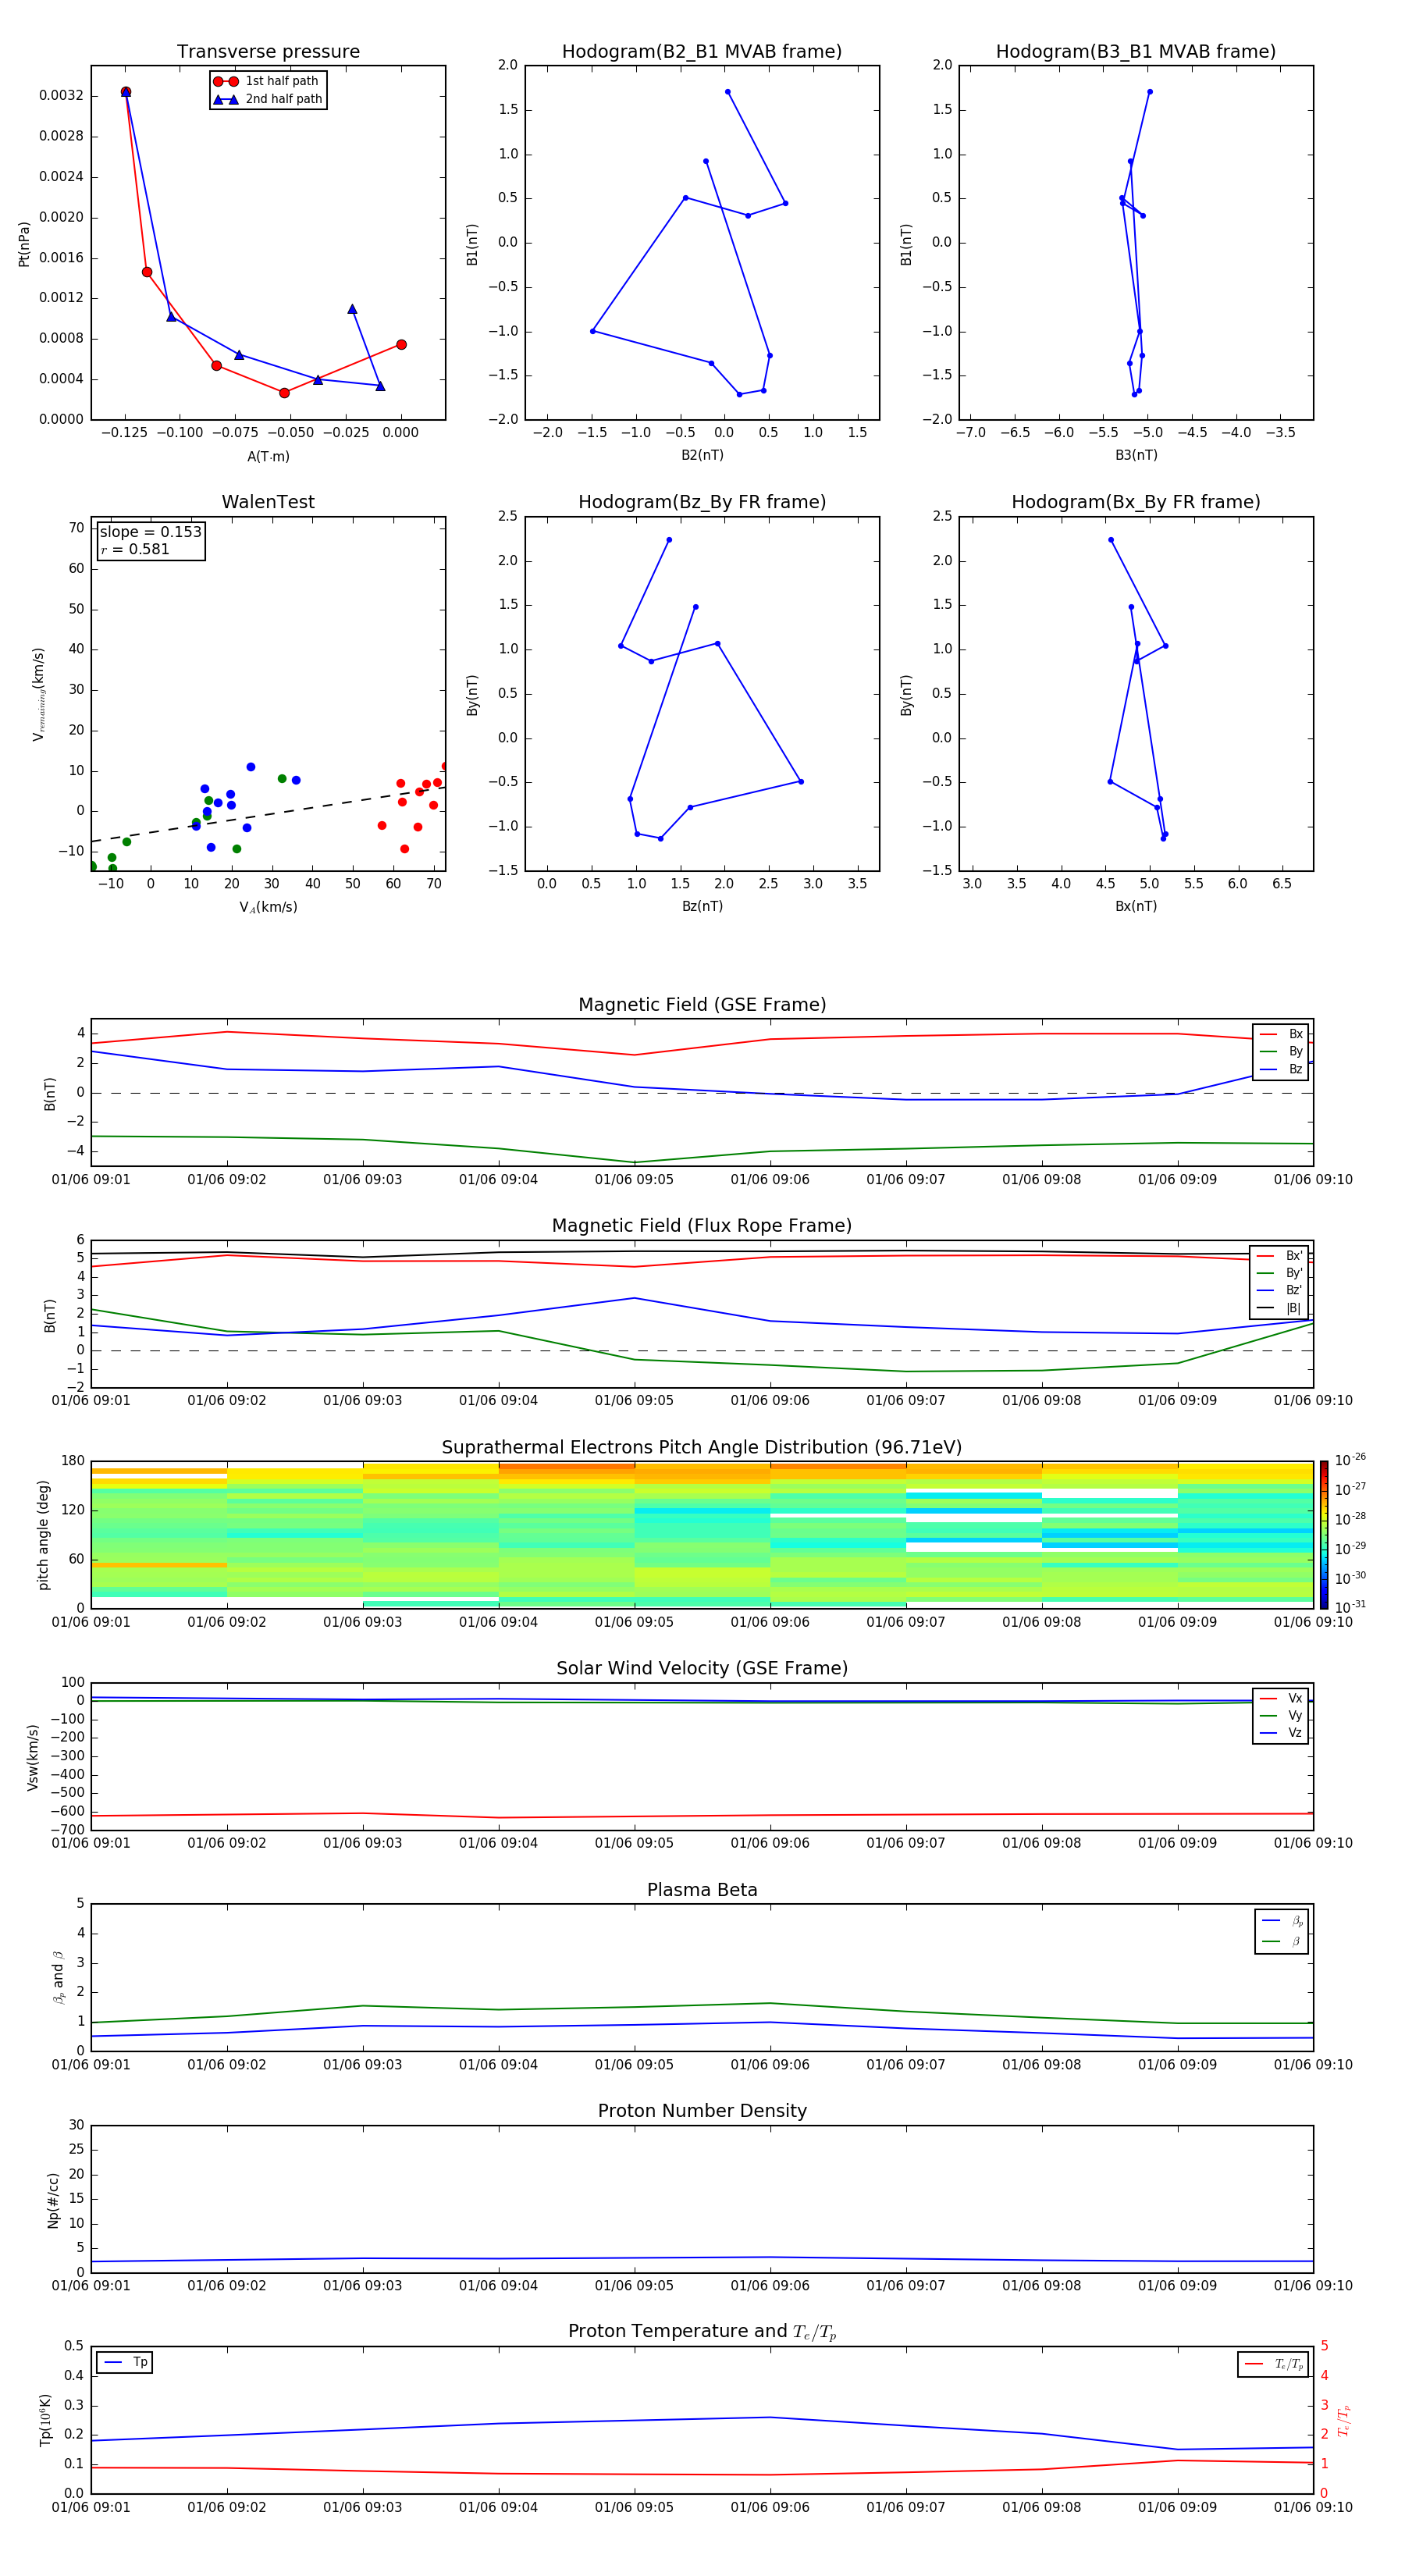Click Bx' legend entry in Flux Rope panel

click(x=1280, y=1256)
